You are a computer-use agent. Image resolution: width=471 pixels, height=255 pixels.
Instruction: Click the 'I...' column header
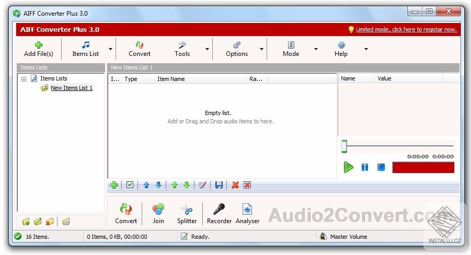pos(115,79)
